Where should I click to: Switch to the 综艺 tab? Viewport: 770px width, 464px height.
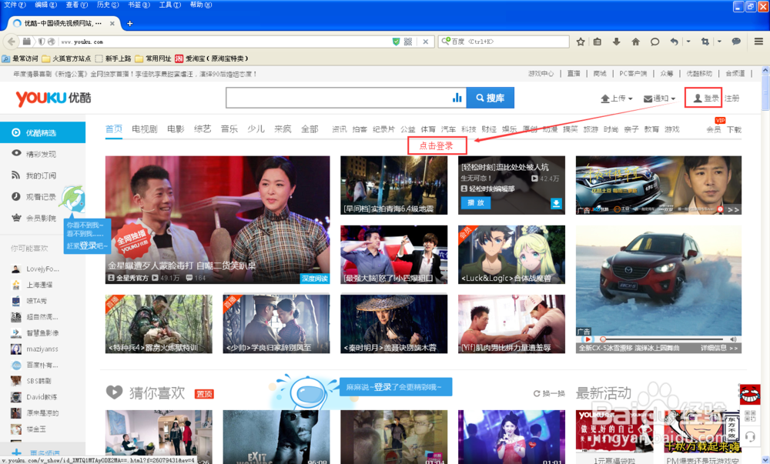click(203, 129)
